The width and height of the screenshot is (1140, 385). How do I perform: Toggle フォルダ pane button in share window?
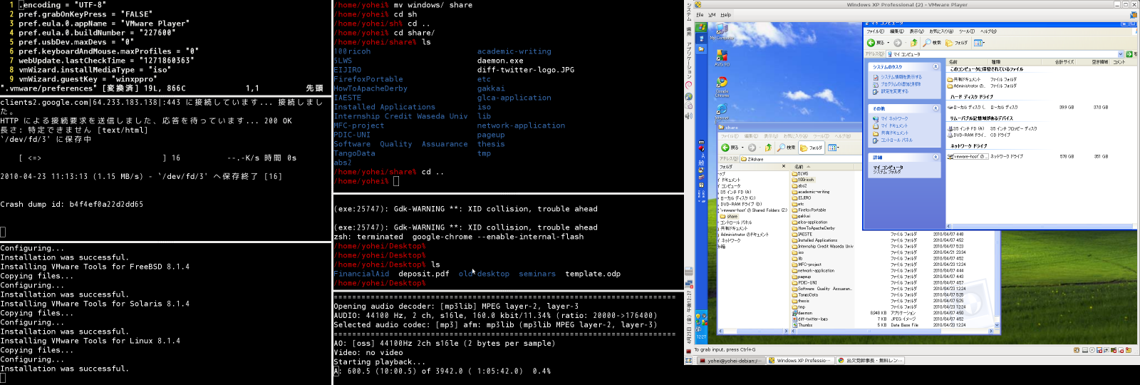(x=812, y=148)
